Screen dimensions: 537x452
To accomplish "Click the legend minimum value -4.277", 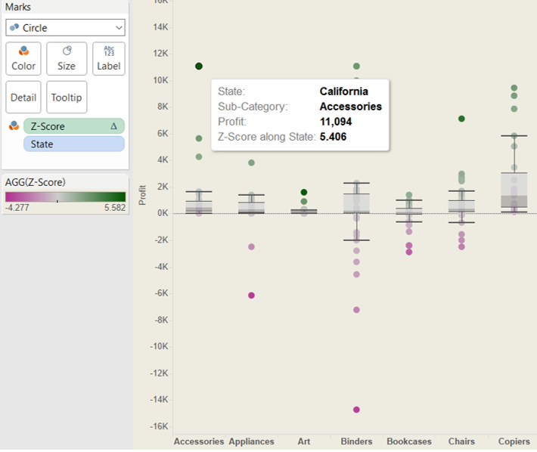I will click(x=17, y=208).
